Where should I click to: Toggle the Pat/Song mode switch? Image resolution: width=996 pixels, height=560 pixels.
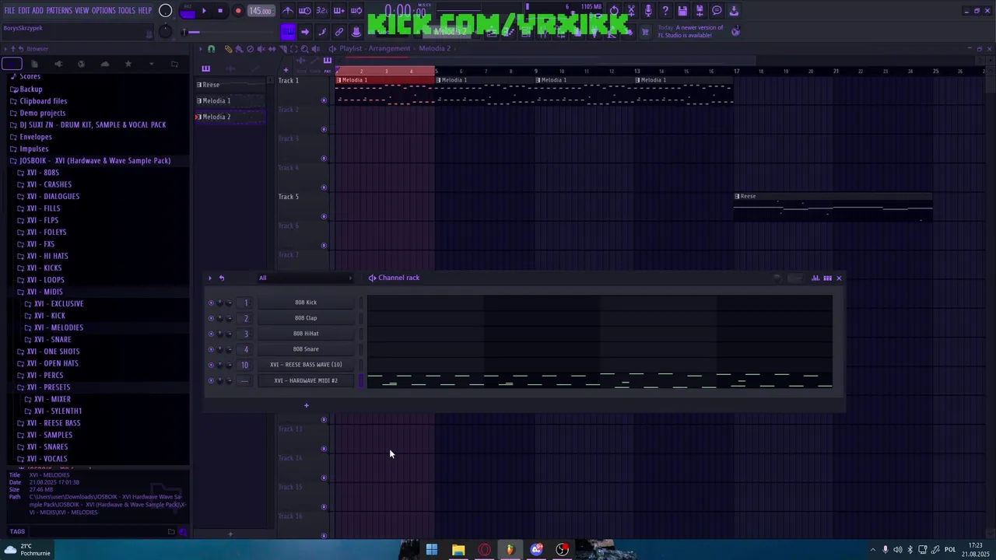(x=188, y=12)
